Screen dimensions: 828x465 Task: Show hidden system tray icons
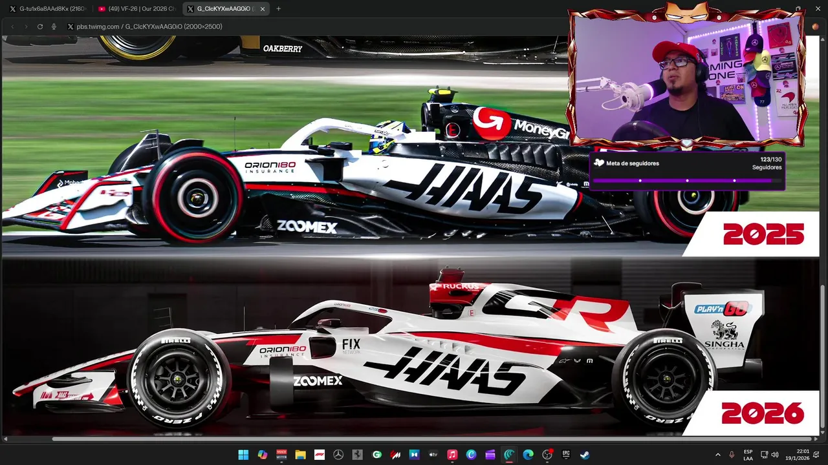tap(717, 455)
